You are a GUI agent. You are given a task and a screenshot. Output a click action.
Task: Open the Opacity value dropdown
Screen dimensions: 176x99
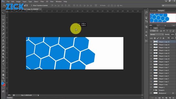coord(173,34)
